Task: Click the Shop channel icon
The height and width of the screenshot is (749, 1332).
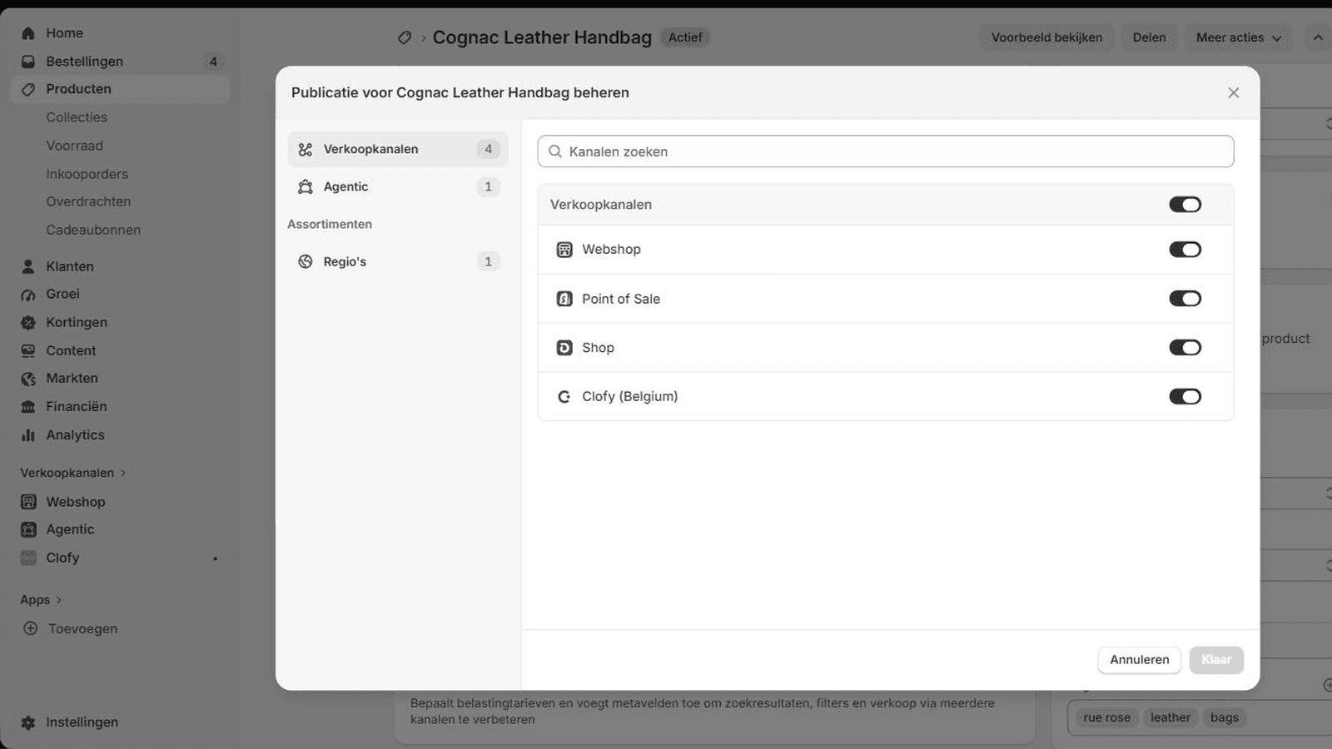Action: tap(564, 348)
